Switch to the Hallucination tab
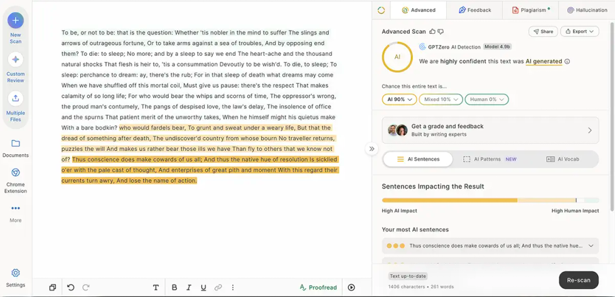615x297 pixels. pyautogui.click(x=587, y=10)
